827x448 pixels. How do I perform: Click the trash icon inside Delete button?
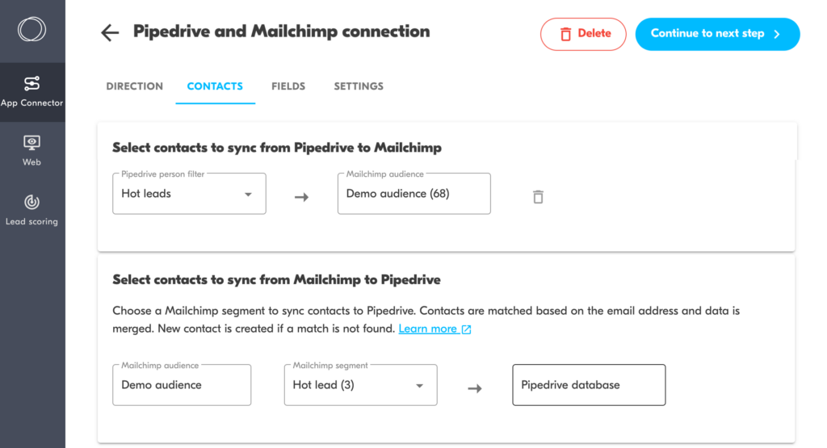(x=566, y=34)
